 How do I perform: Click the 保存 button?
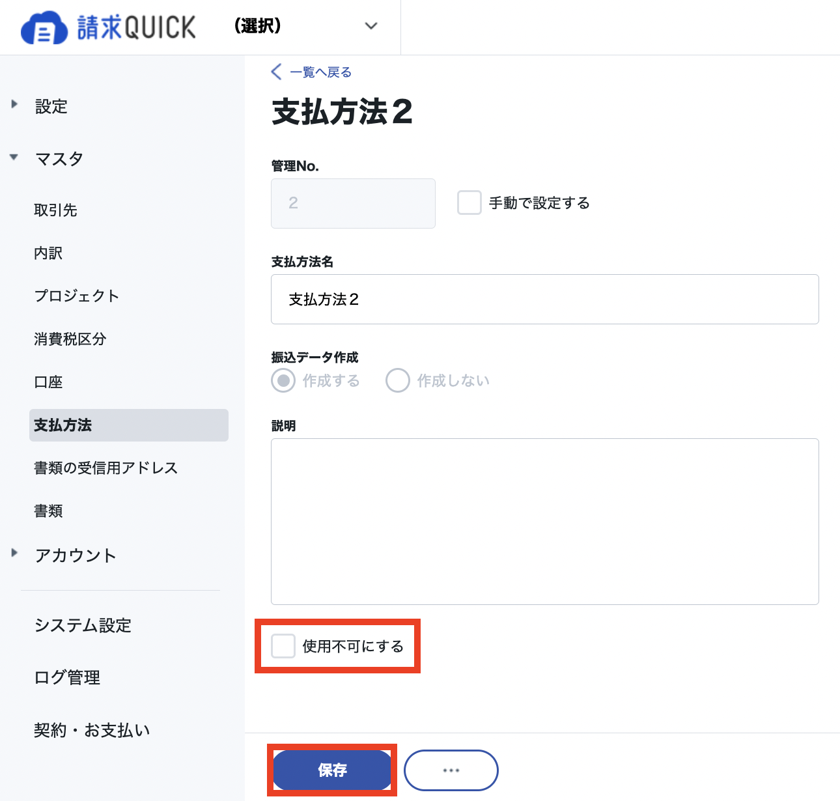(x=332, y=770)
